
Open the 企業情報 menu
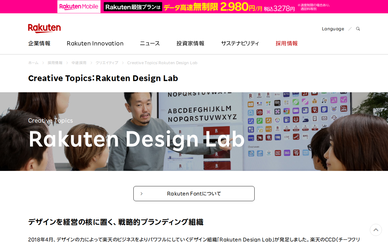(x=39, y=43)
